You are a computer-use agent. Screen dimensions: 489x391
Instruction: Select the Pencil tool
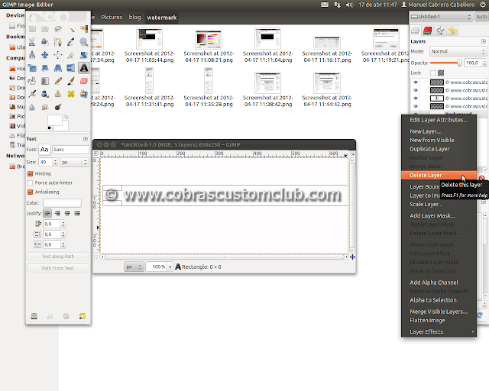[58, 81]
